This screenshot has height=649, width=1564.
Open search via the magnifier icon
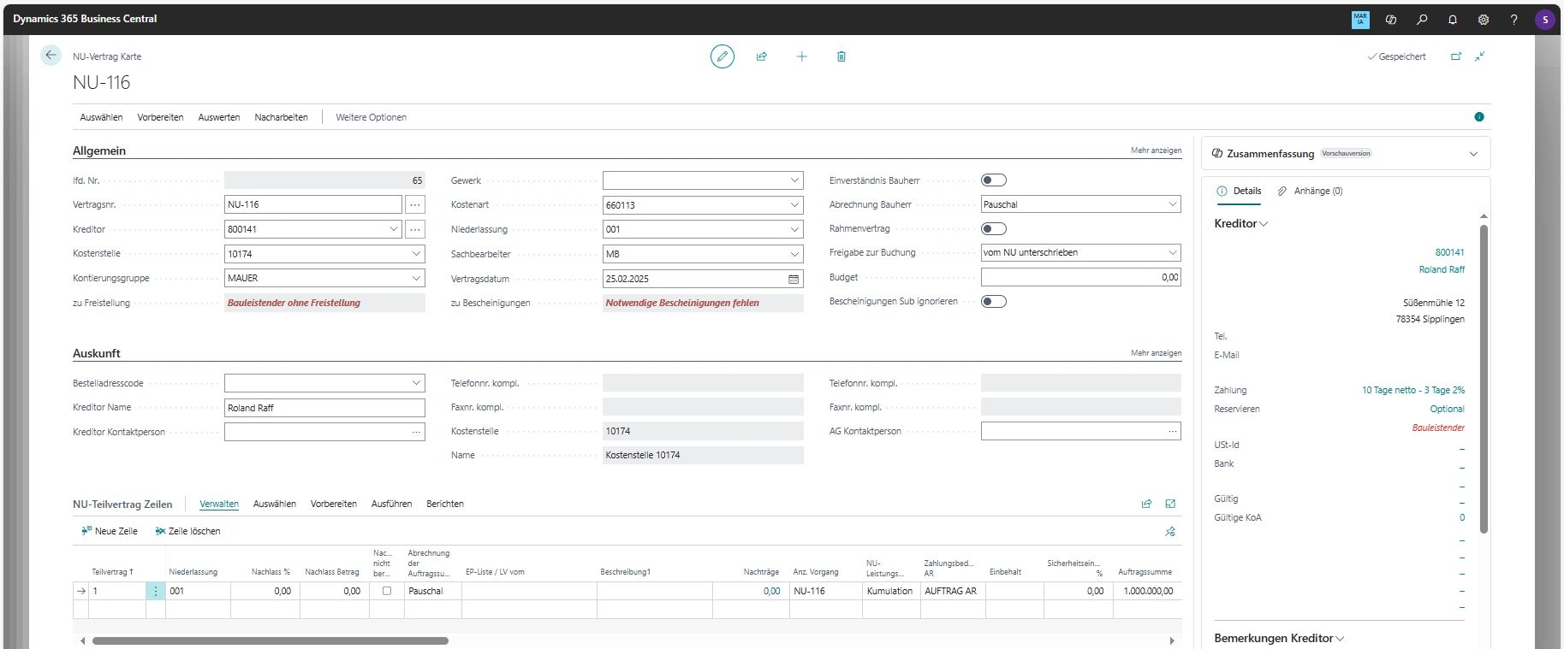coord(1422,19)
